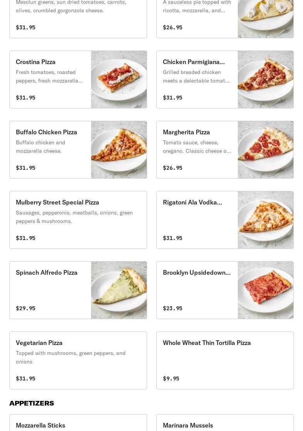Click the Margherita Pizza name

(186, 132)
